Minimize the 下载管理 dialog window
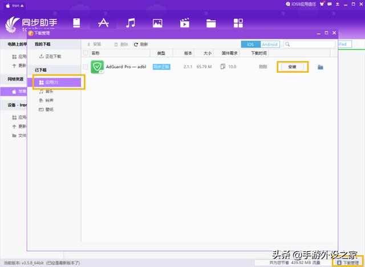365x267 pixels. (x=319, y=34)
